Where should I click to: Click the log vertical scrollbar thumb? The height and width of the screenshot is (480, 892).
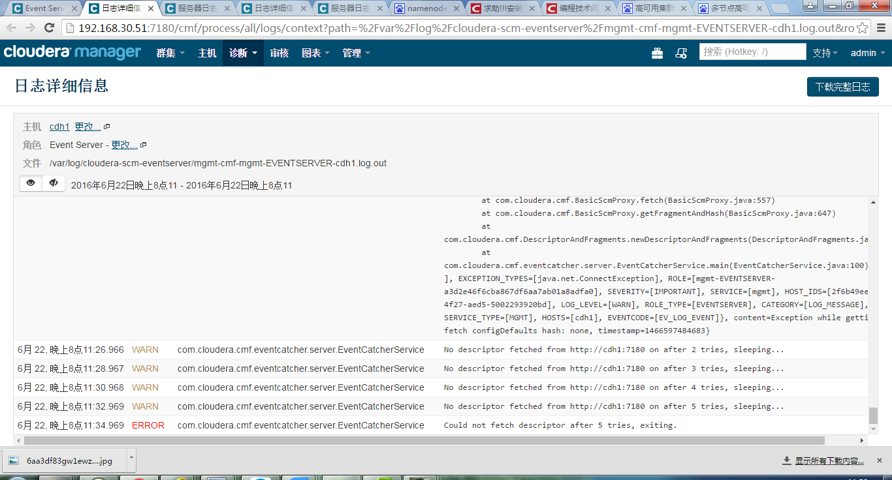(x=873, y=415)
